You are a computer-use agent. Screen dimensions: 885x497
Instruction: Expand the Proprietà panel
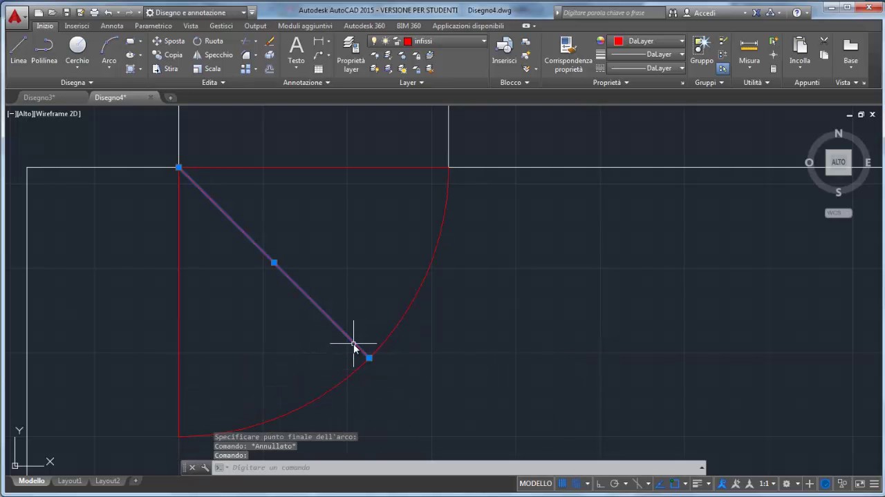click(611, 82)
